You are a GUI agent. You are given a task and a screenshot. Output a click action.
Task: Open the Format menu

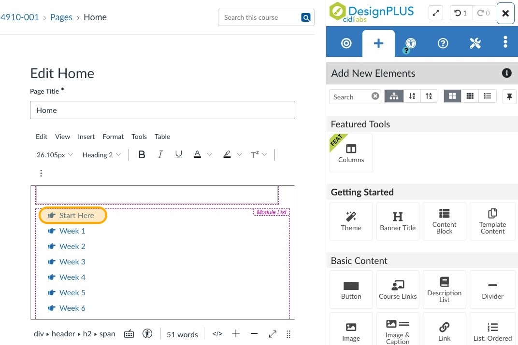[x=113, y=137]
